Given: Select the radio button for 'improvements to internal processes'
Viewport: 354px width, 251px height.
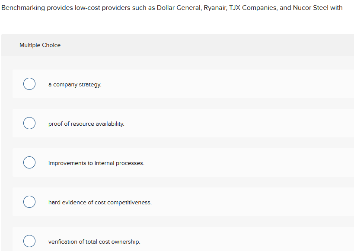Looking at the screenshot, I should (x=29, y=162).
